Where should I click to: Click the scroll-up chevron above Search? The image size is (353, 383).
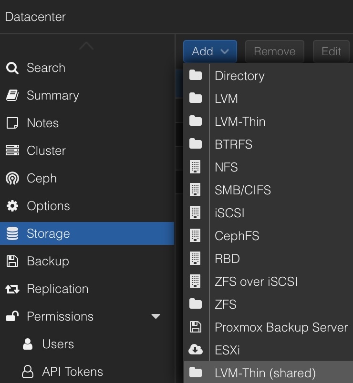point(86,46)
